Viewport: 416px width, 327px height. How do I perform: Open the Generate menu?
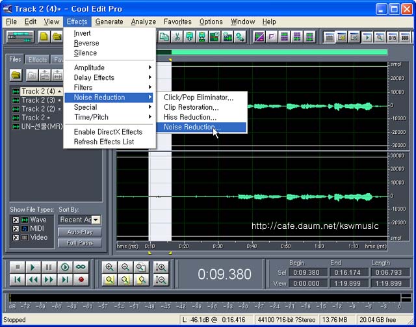[x=109, y=21]
